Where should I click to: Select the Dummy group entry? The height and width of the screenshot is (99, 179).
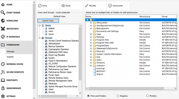point(52,92)
